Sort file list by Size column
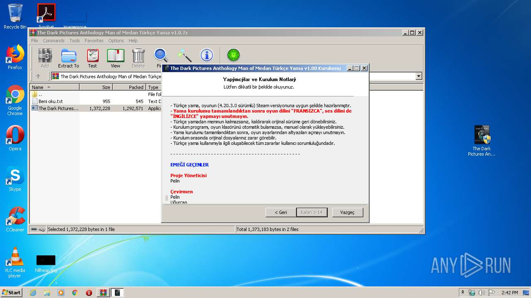 pyautogui.click(x=96, y=87)
